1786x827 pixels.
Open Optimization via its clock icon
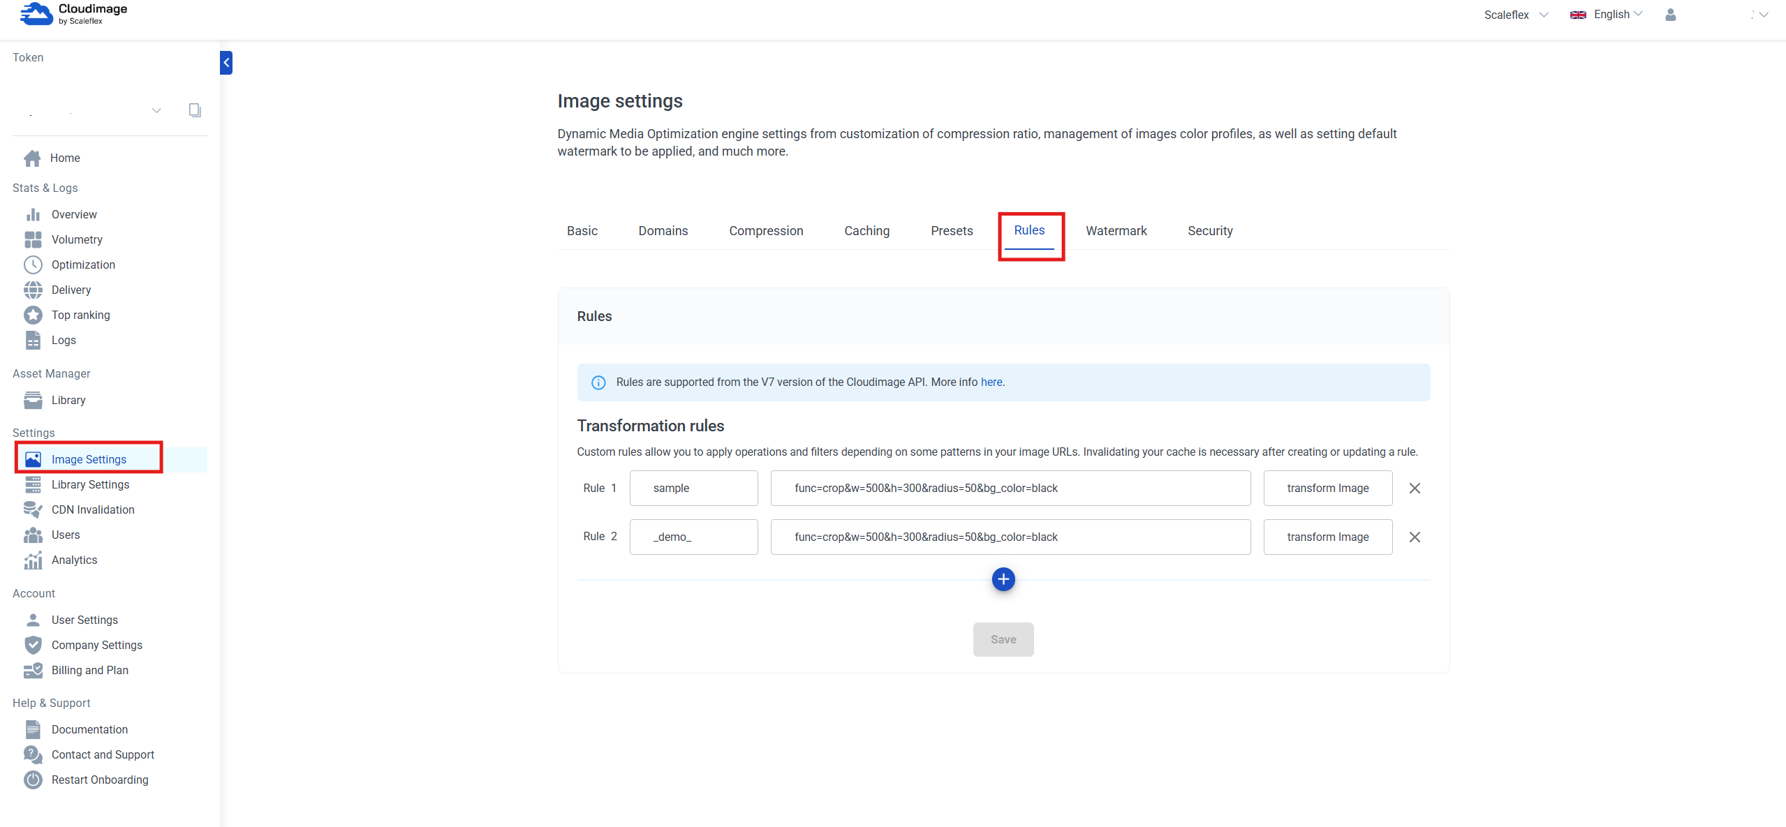click(x=33, y=265)
